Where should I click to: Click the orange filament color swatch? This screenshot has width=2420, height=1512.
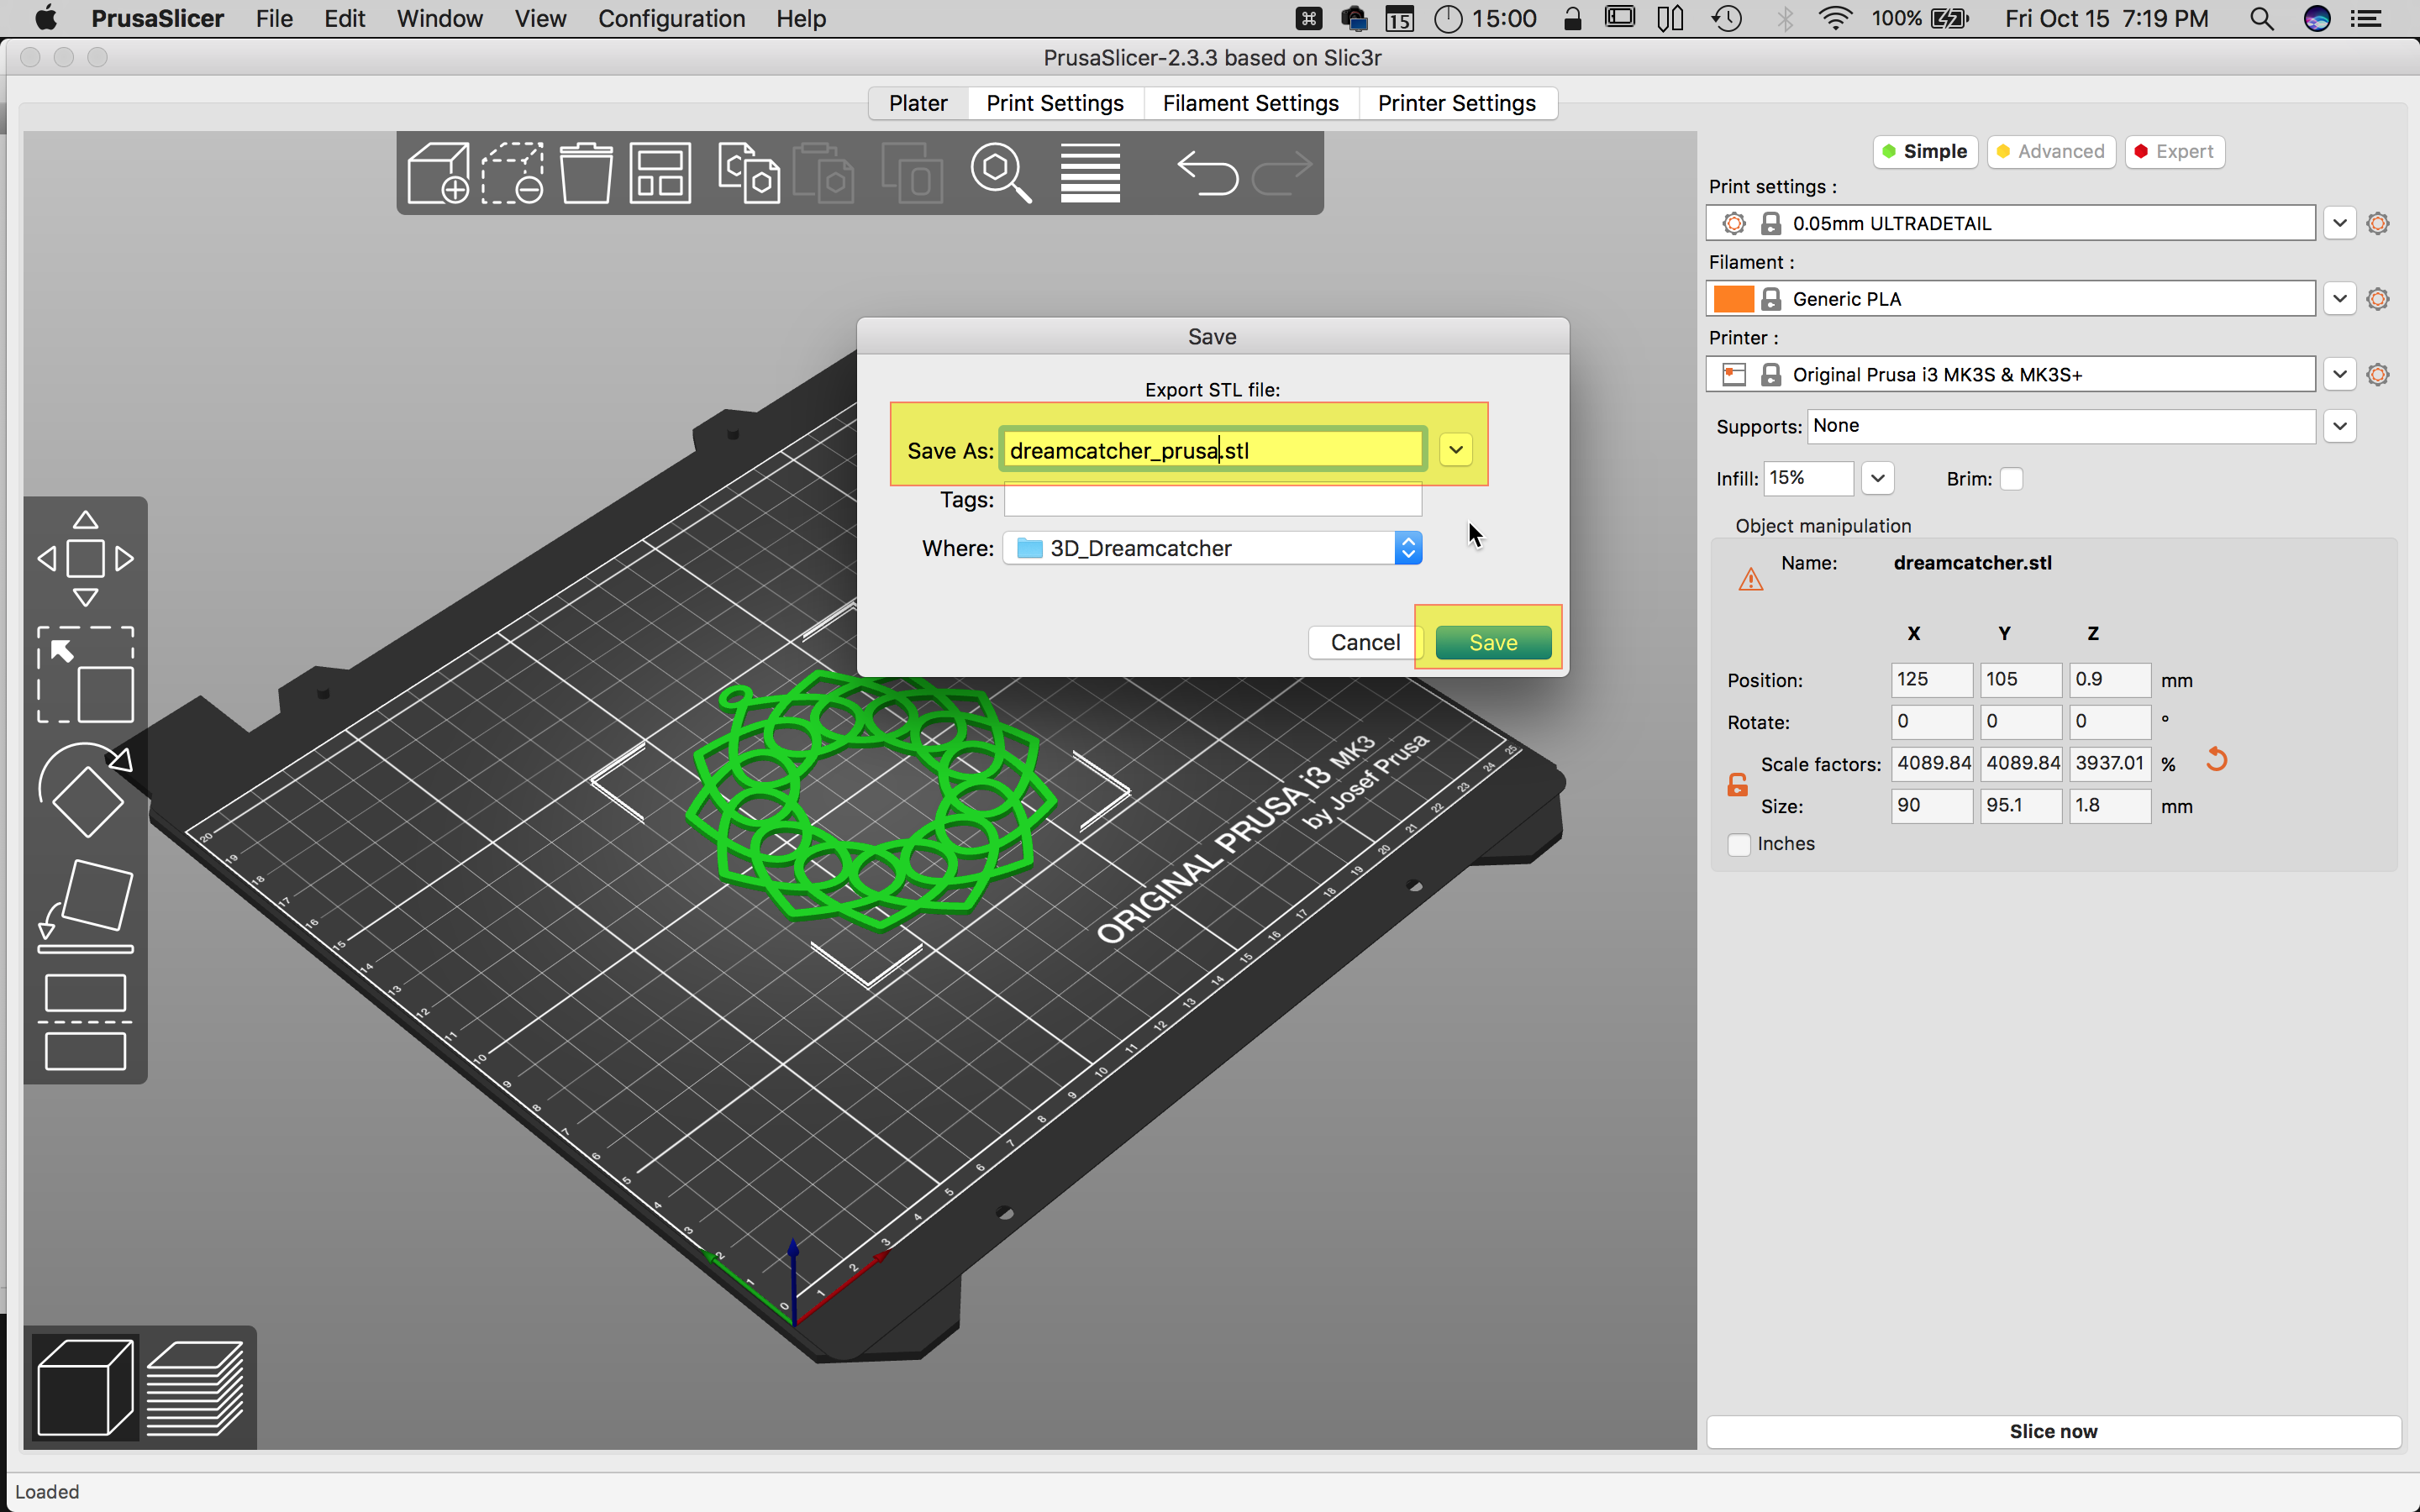pyautogui.click(x=1733, y=299)
